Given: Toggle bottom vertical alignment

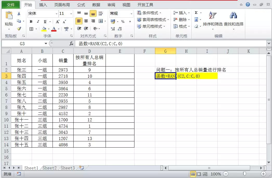Looking at the screenshot, I should [x=93, y=14].
